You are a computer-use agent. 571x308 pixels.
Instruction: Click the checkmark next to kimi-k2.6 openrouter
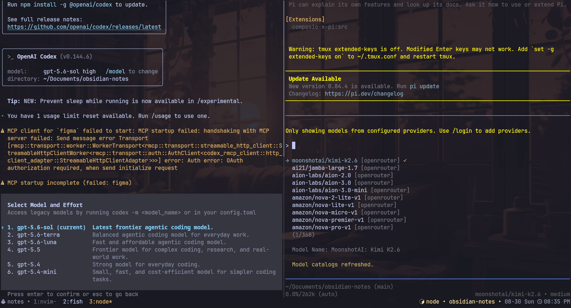[405, 161]
